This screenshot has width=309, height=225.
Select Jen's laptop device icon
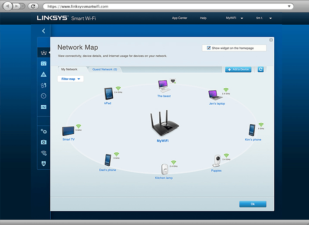tap(215, 95)
